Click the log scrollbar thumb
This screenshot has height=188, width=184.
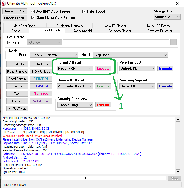(x=178, y=158)
